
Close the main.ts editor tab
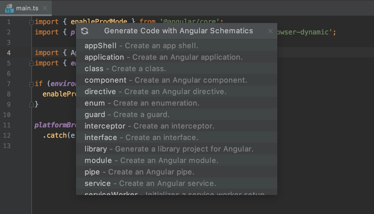coord(45,8)
